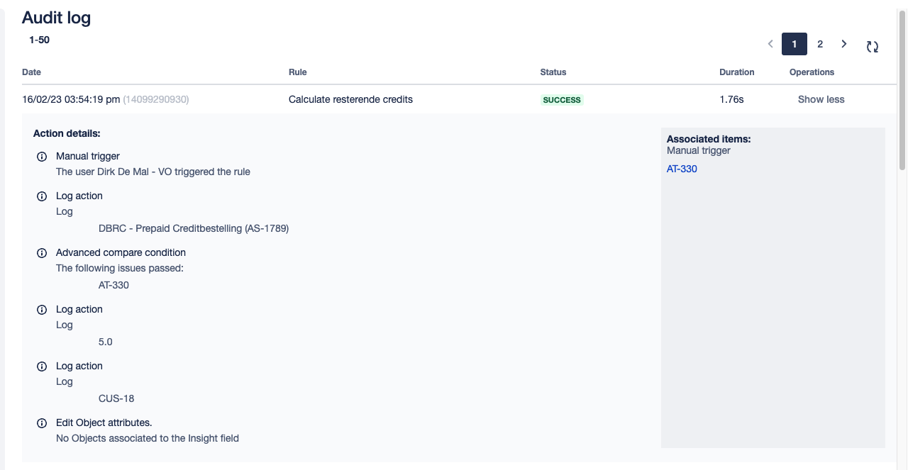Click the refresh audit log icon
This screenshot has width=908, height=470.
click(x=873, y=47)
